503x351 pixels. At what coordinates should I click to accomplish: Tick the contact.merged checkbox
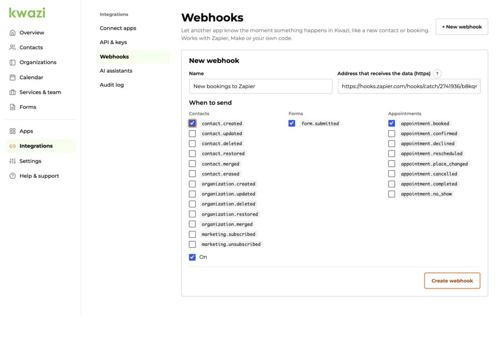(192, 164)
